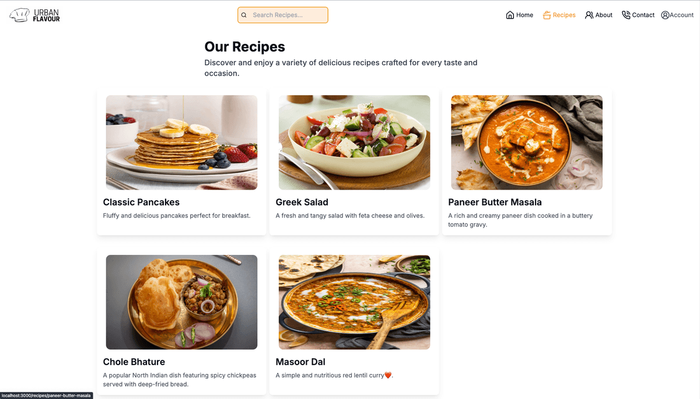
Task: Open the Classic Pancakes photo
Action: [x=181, y=142]
